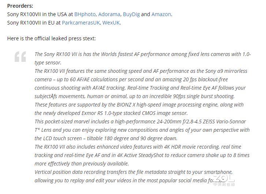266x194 pixels.
Task: Click the Adorama store link
Action: click(x=109, y=14)
